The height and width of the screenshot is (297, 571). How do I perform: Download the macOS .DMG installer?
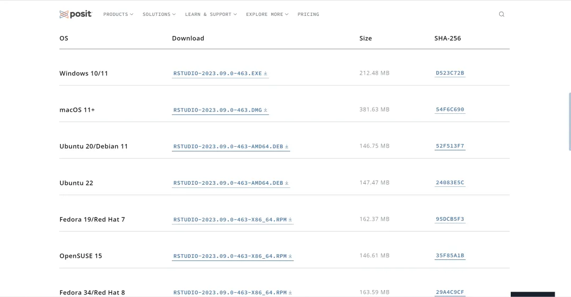point(220,110)
